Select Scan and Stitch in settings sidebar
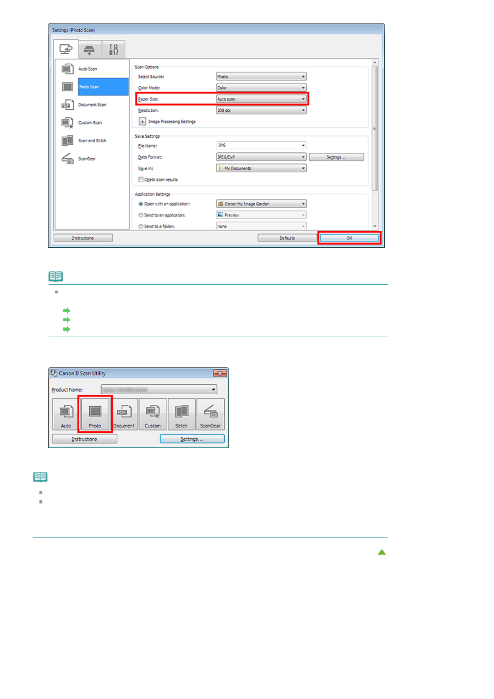The image size is (494, 699). coord(92,141)
